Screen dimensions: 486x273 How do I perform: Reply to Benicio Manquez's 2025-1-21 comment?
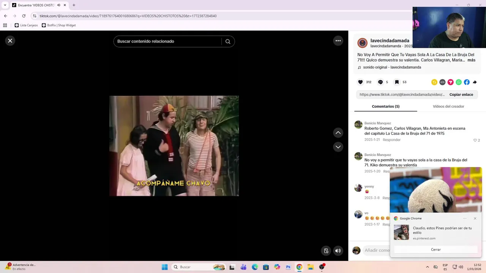(391, 140)
